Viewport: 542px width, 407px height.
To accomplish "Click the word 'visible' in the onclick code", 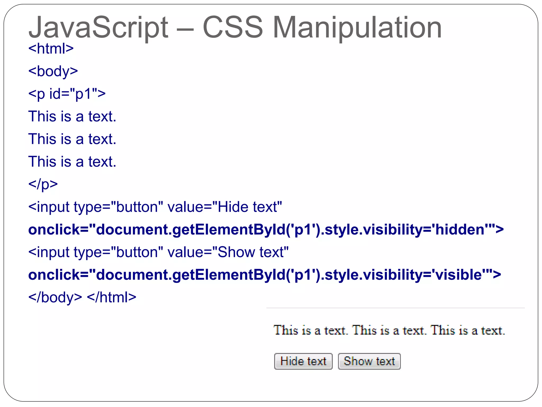I will [458, 275].
